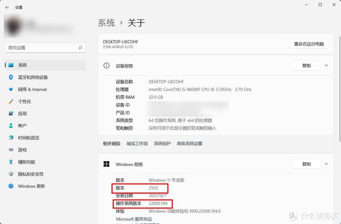Viewport: 341px width, 224px height.
Task: Click the time and language globe icon
Action: [11, 138]
